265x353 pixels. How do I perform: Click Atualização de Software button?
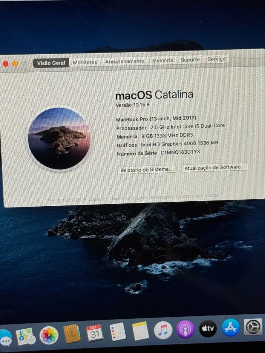214,167
